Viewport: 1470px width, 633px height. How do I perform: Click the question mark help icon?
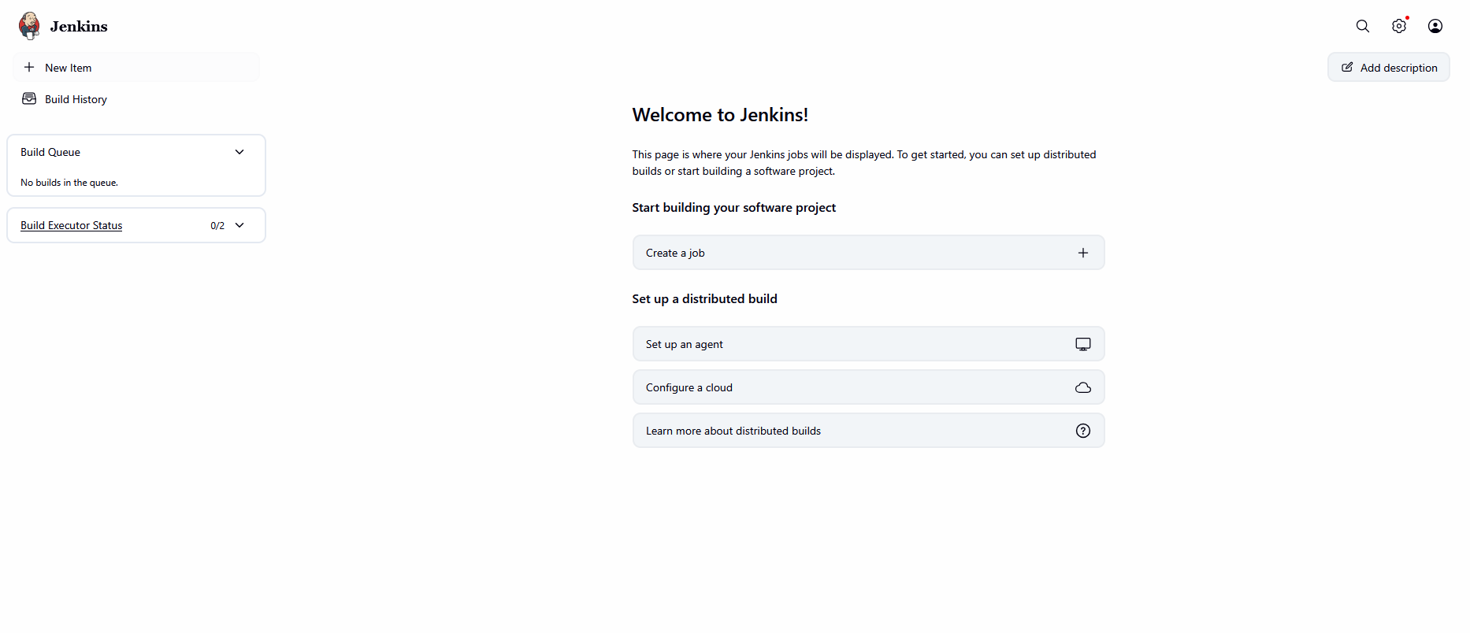(1083, 431)
